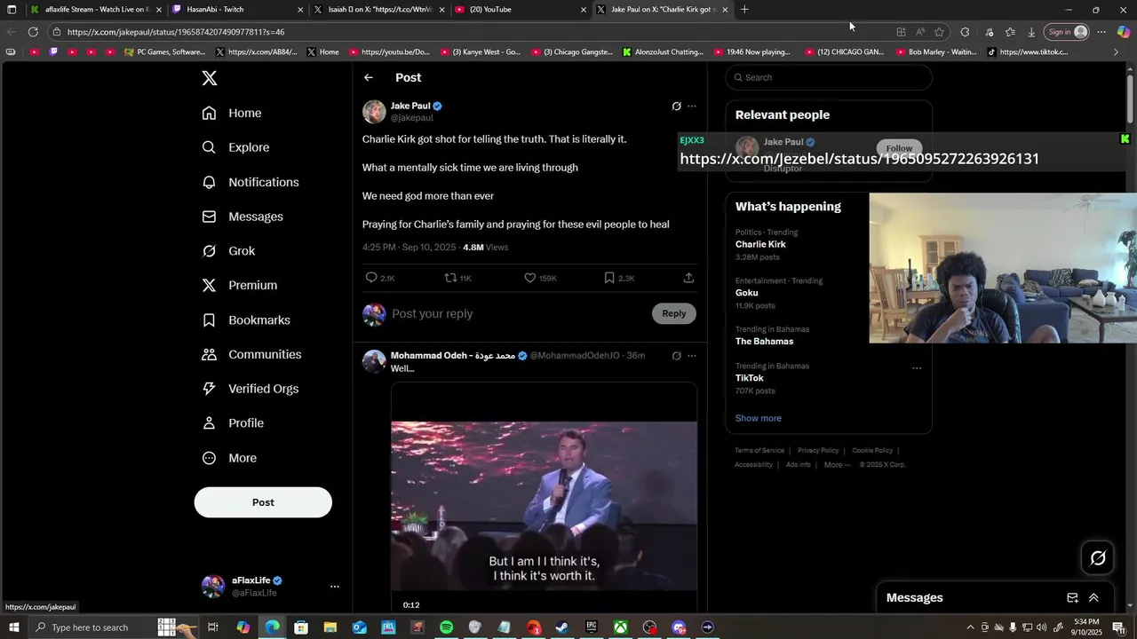Viewport: 1137px width, 639px height.
Task: Open Charlie Kirk trending topic
Action: pos(760,244)
